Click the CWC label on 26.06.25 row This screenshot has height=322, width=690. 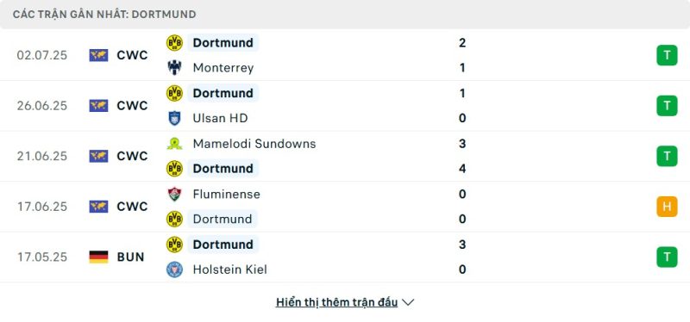[132, 106]
